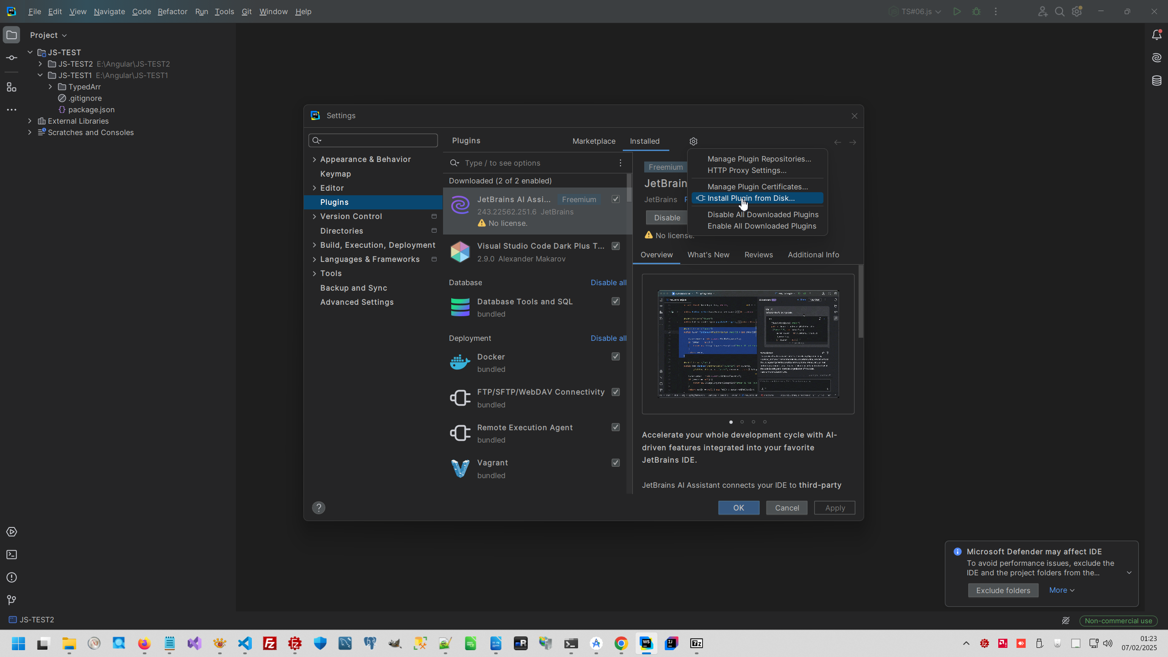Open the Structure tool window icon
Image resolution: width=1168 pixels, height=657 pixels.
click(x=12, y=87)
